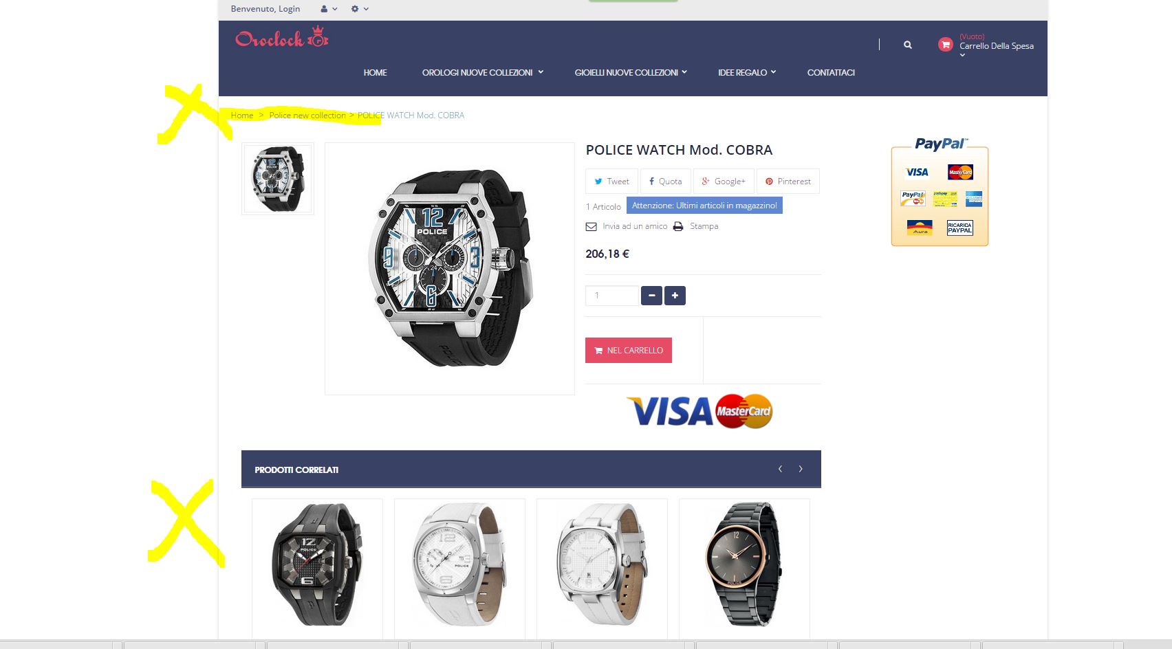Expand Idee Regalo dropdown
Viewport: 1172px width, 649px height.
point(747,72)
